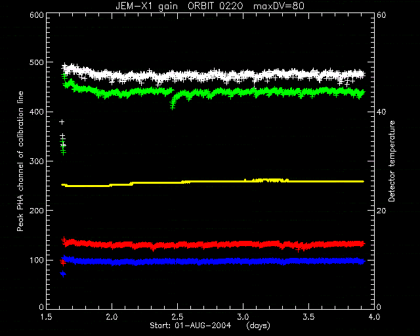This screenshot has height=336, width=420.
Task: Click the 300 tick label on left axis
Action: click(x=37, y=161)
